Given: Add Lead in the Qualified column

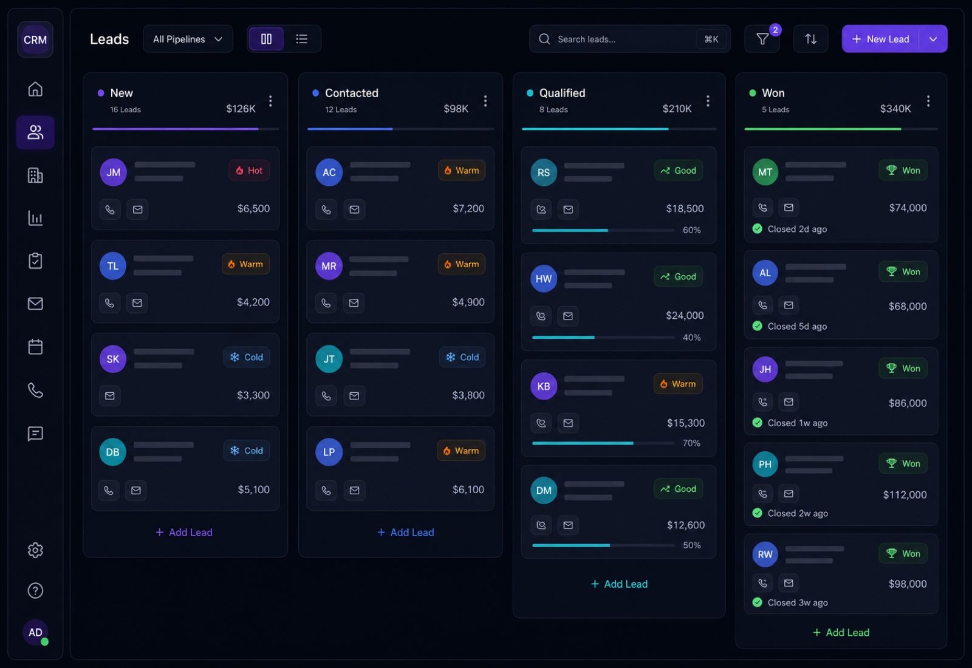Looking at the screenshot, I should (619, 584).
